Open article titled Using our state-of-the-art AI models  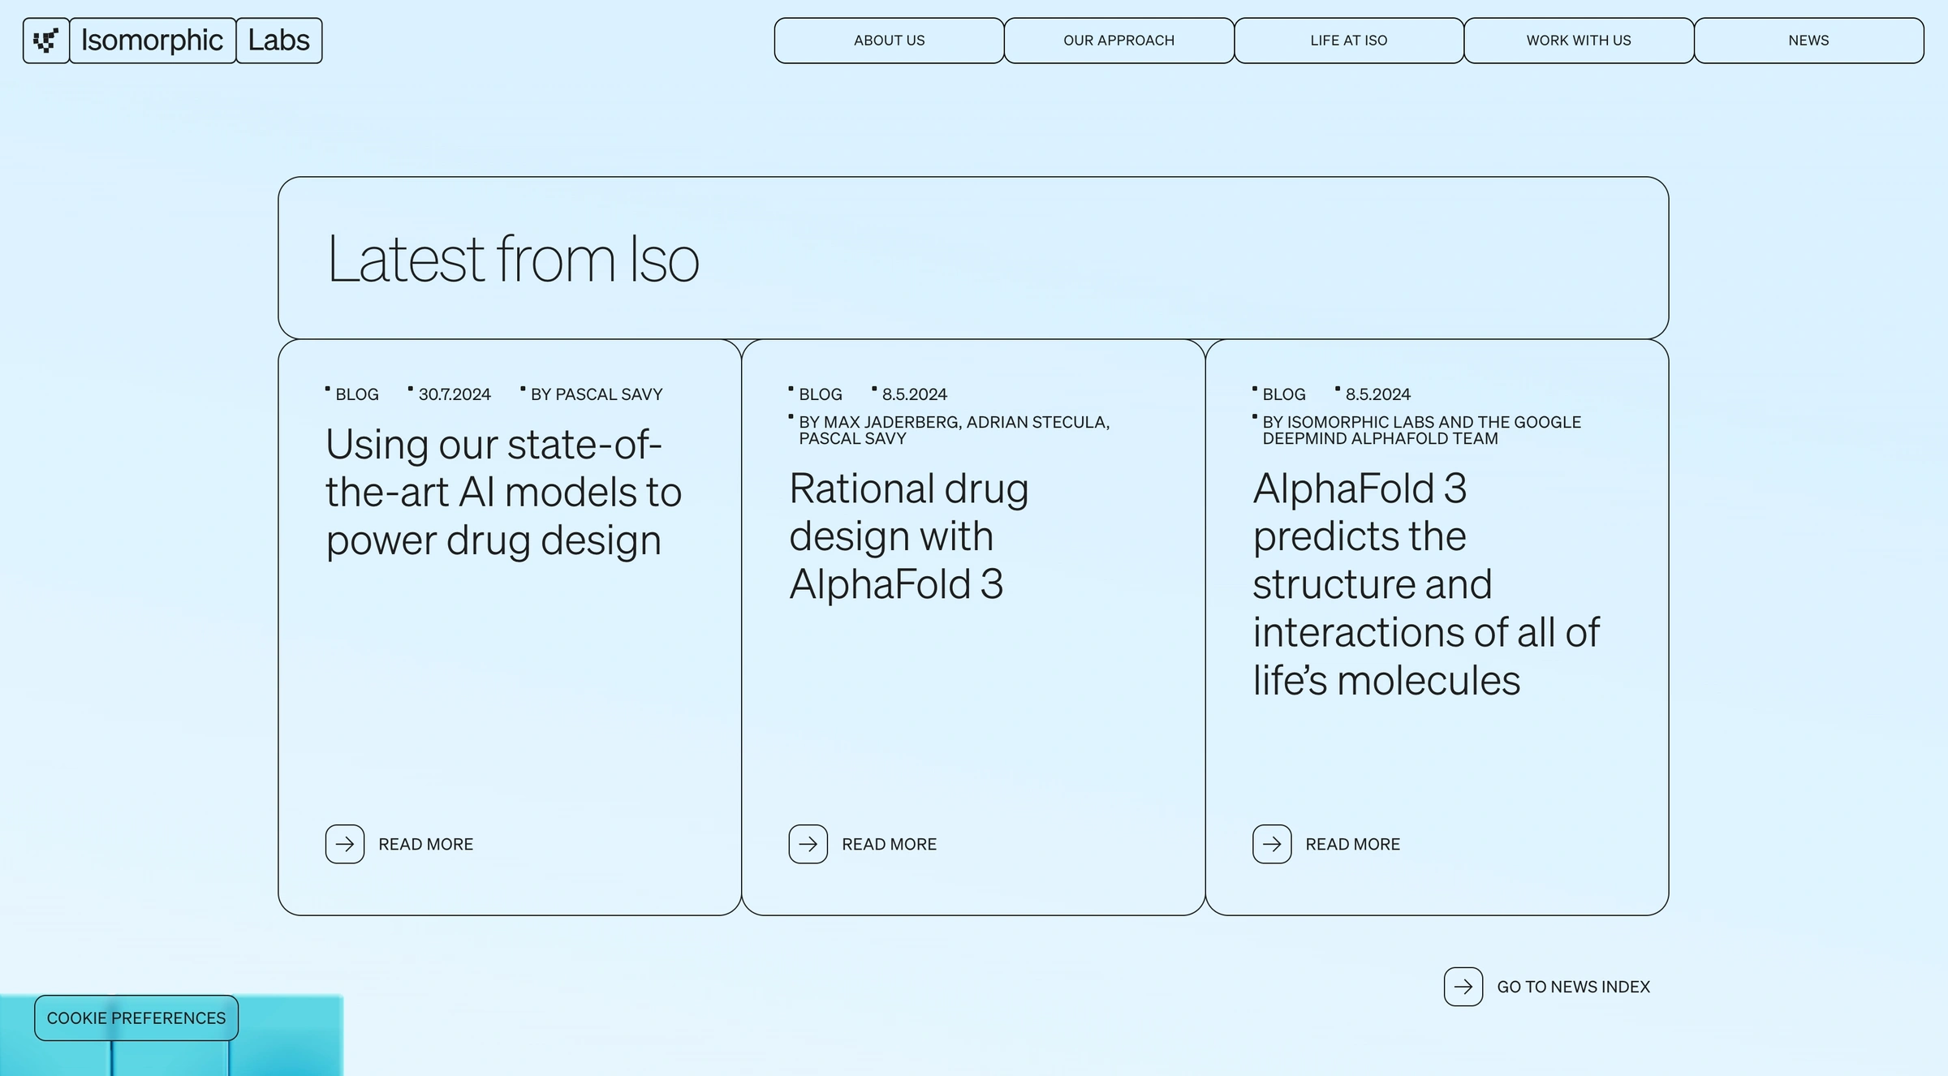click(x=503, y=493)
